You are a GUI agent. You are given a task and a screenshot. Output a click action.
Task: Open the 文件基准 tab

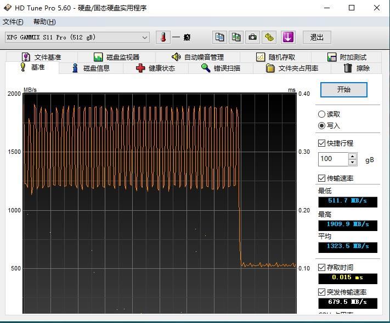[x=42, y=57]
